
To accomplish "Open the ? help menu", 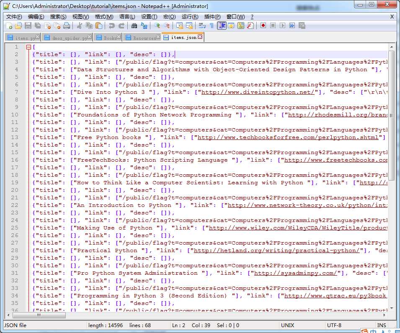I will click(252, 17).
